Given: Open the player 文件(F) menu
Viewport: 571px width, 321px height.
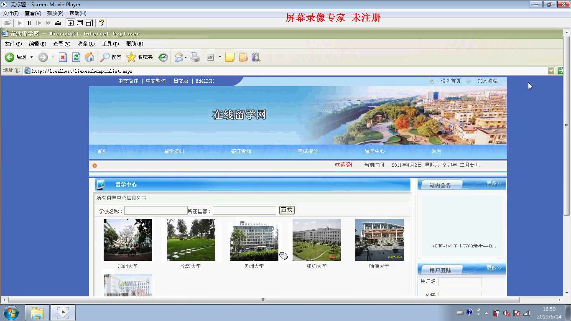Looking at the screenshot, I should pyautogui.click(x=11, y=13).
